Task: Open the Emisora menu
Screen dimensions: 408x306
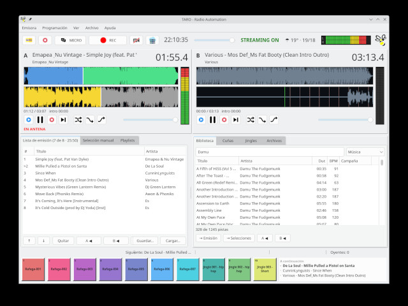Action: (x=29, y=28)
